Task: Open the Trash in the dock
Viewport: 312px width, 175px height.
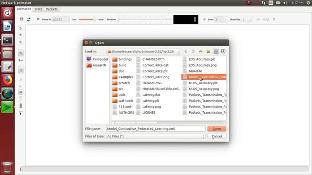Action: coord(7,167)
